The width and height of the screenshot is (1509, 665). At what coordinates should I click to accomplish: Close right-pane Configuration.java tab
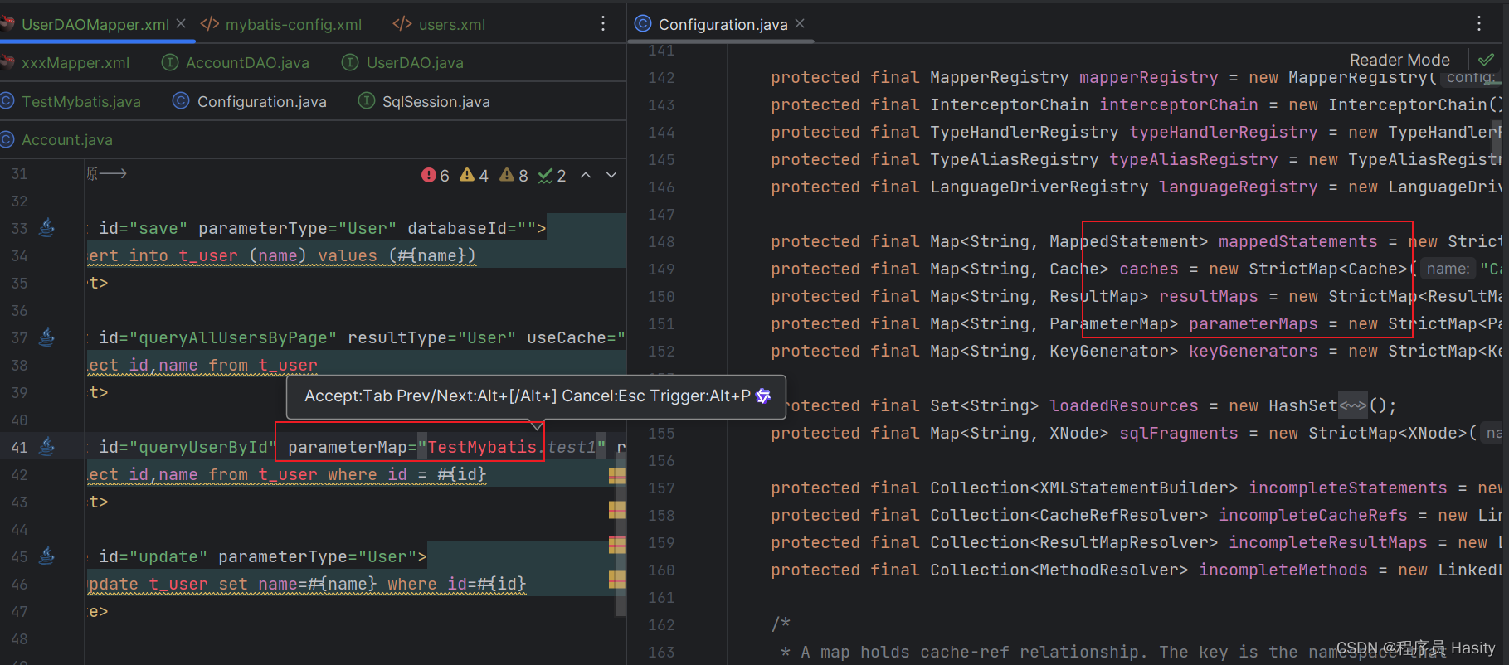click(x=800, y=24)
